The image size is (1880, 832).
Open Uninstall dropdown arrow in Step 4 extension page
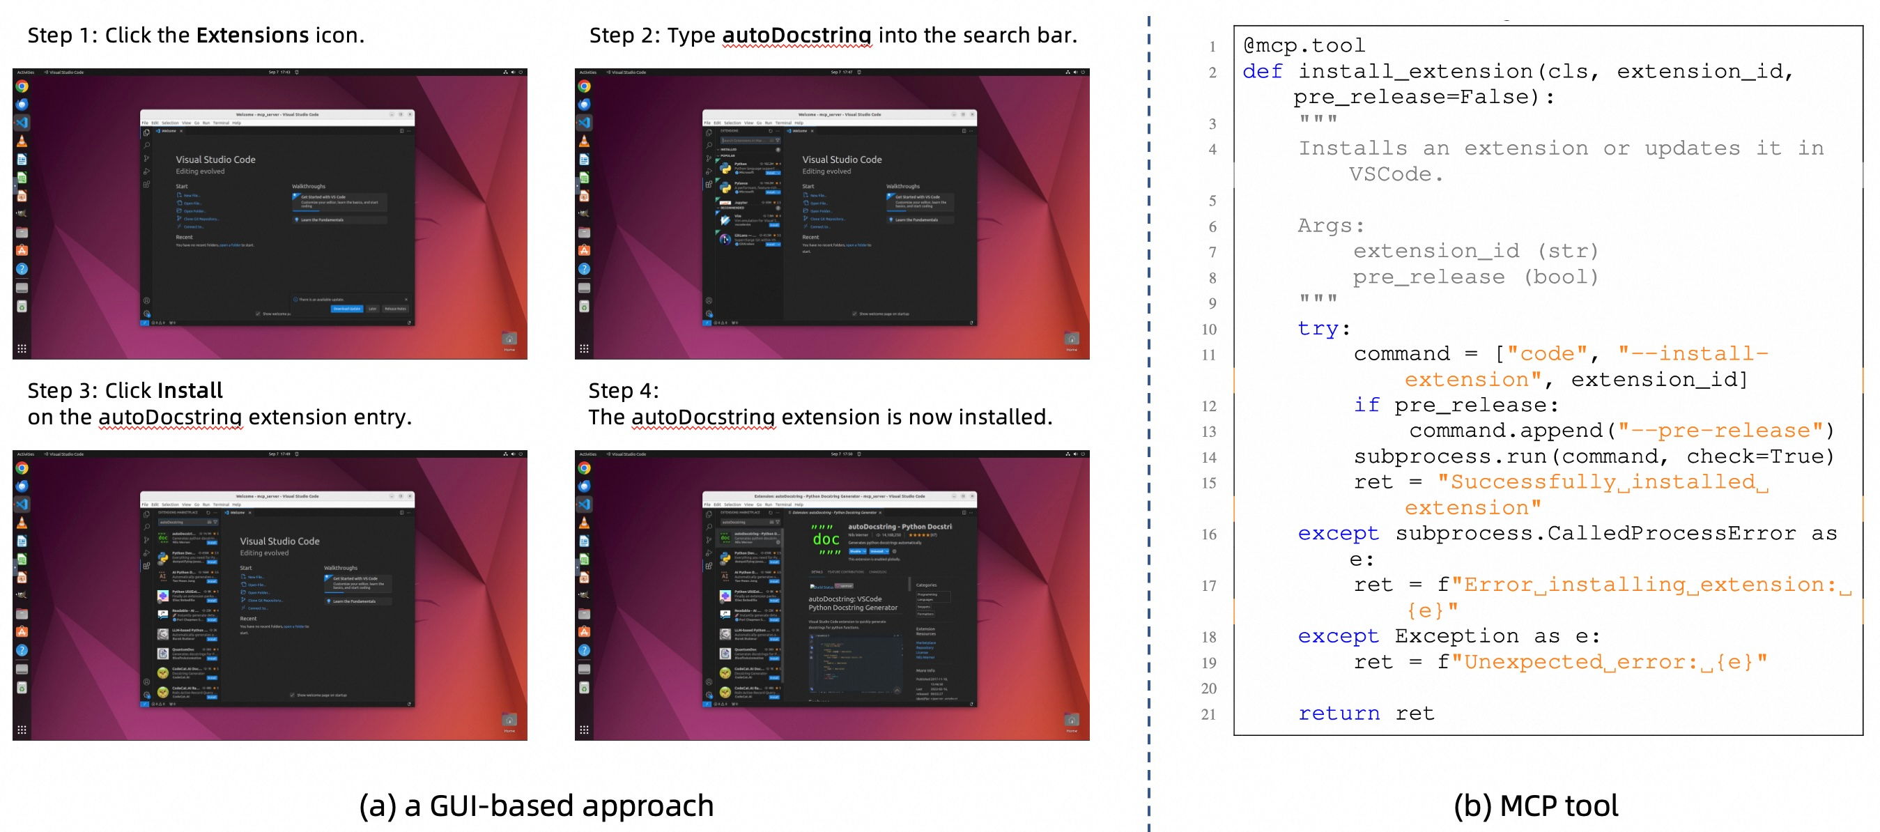tap(888, 551)
